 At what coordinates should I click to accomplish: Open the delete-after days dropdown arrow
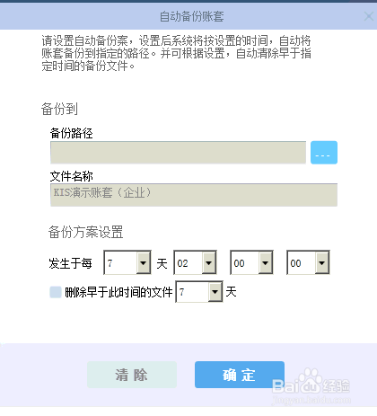[215, 291]
